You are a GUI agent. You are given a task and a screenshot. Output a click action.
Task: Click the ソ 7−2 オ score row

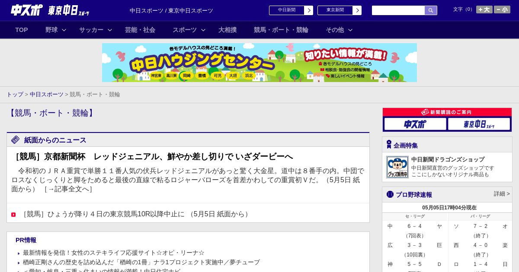481,226
